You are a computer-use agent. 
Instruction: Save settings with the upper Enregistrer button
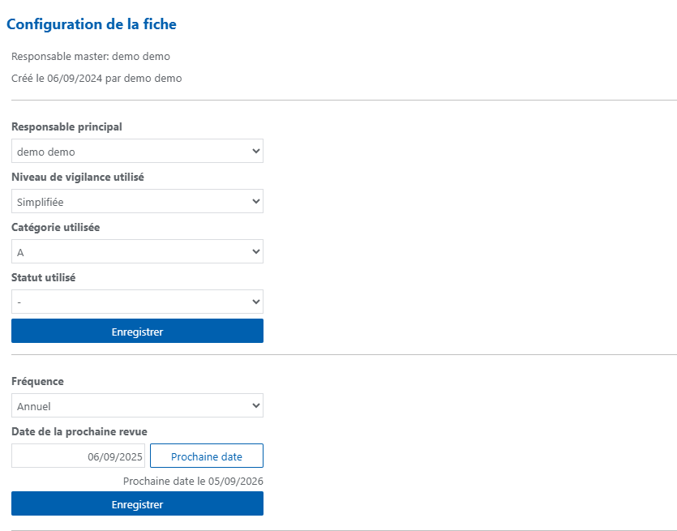(x=137, y=331)
